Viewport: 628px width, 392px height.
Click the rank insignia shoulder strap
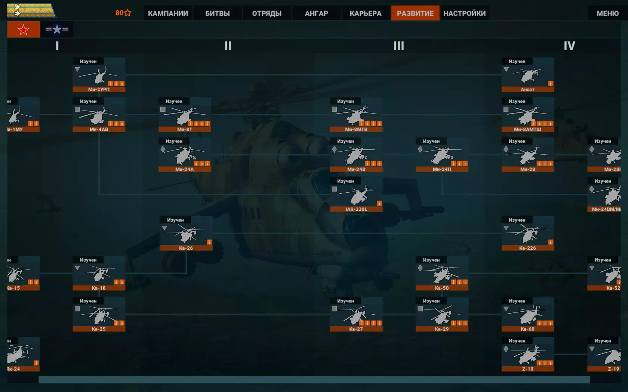coord(31,10)
